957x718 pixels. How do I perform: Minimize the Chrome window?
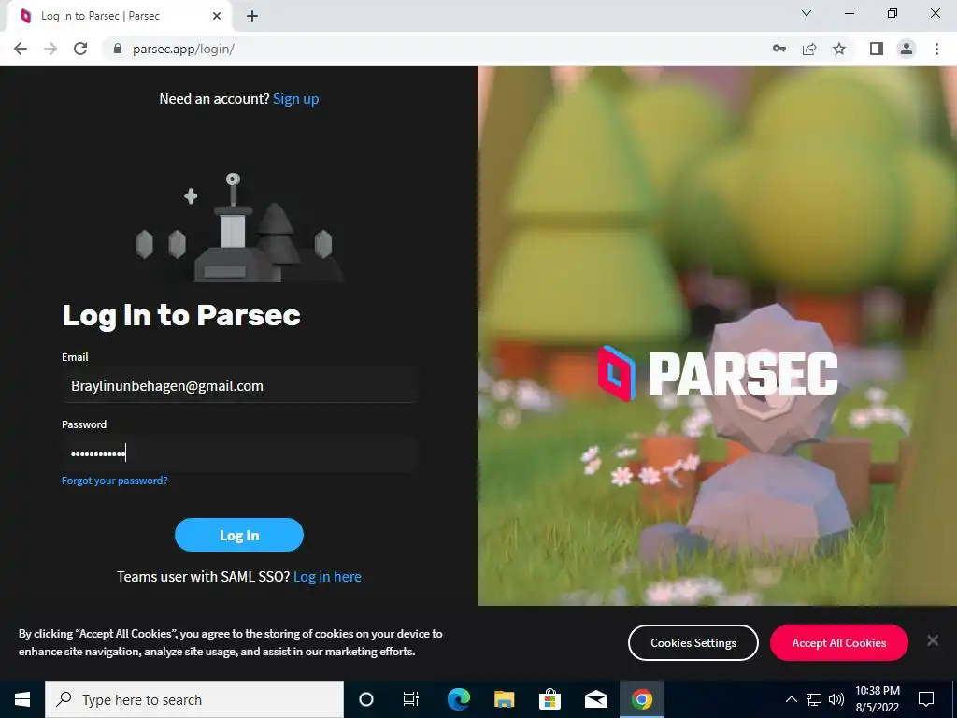click(849, 13)
